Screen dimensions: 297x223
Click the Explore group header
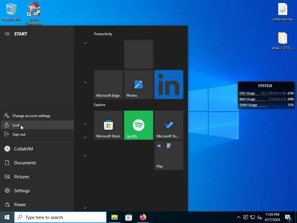(100, 105)
